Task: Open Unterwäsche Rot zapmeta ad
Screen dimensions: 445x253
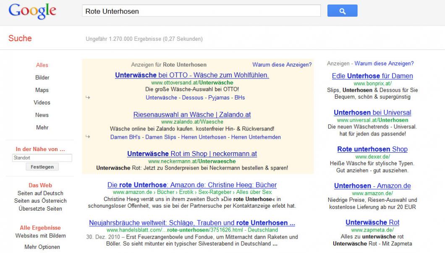Action: tap(372, 222)
